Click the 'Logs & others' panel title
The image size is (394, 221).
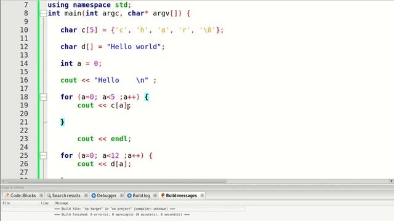(12, 187)
